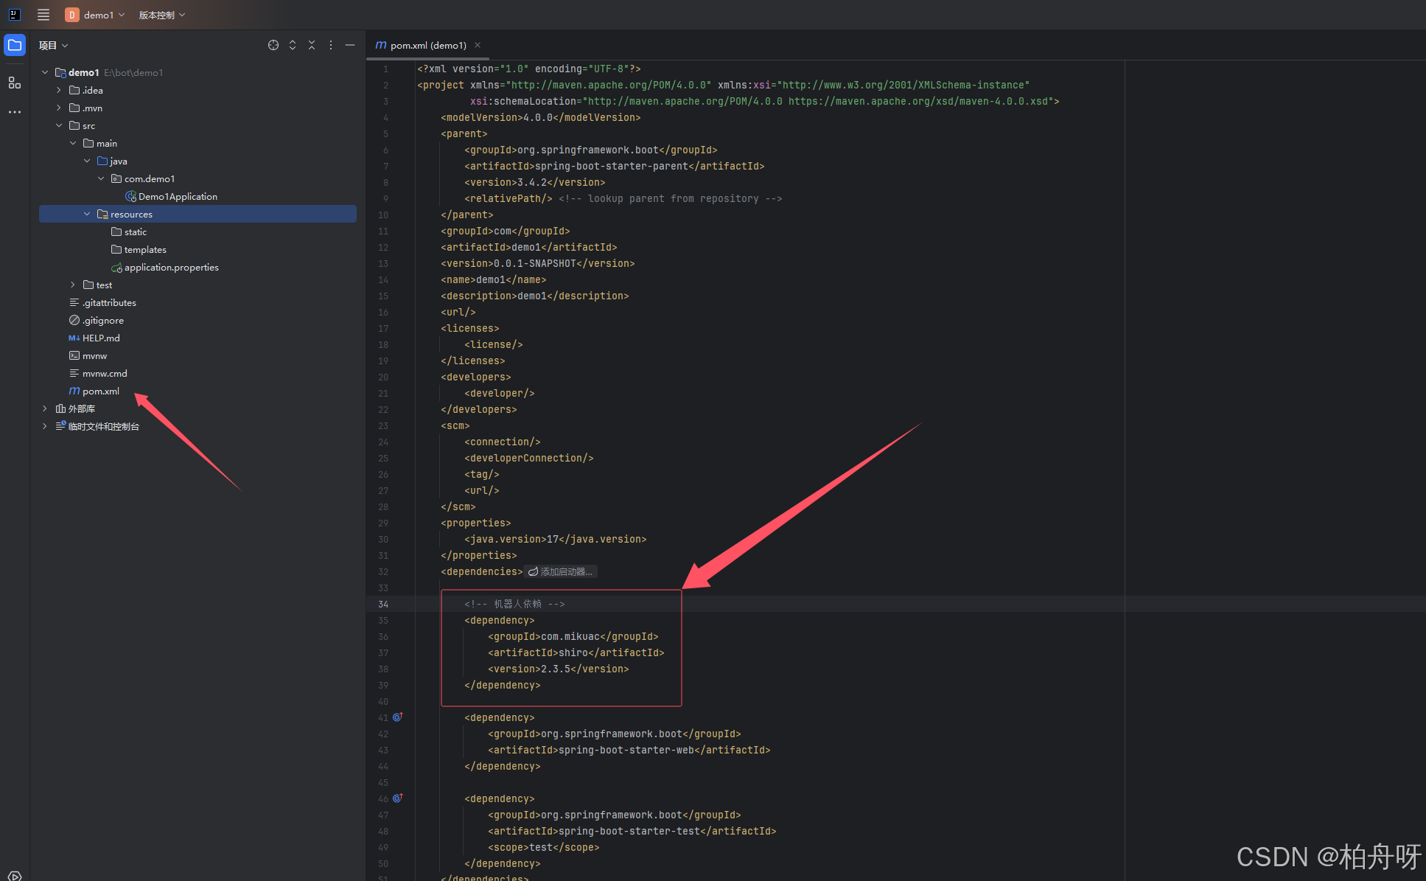This screenshot has height=881, width=1426.
Task: Open the Structure tool window icon
Action: click(x=15, y=83)
